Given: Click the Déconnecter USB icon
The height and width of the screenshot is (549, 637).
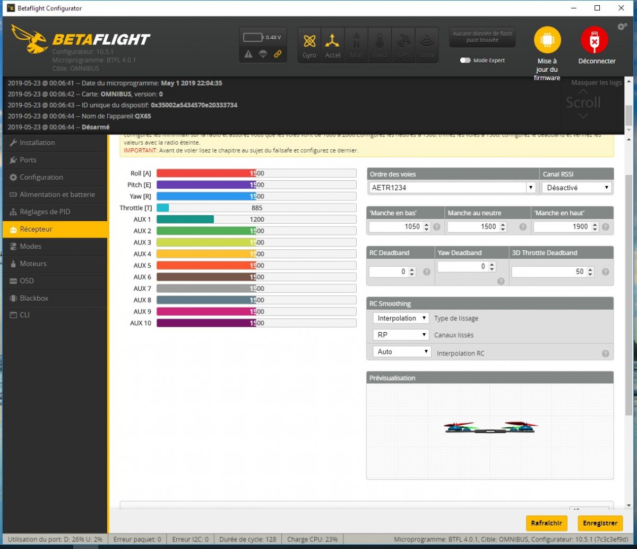Looking at the screenshot, I should (x=594, y=40).
